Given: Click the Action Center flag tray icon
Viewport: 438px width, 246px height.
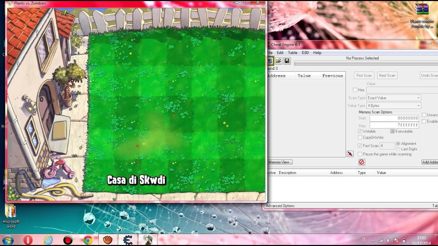Looking at the screenshot, I should (x=396, y=240).
